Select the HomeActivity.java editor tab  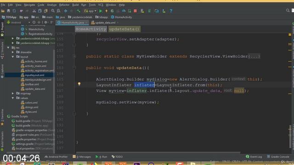click(73, 22)
